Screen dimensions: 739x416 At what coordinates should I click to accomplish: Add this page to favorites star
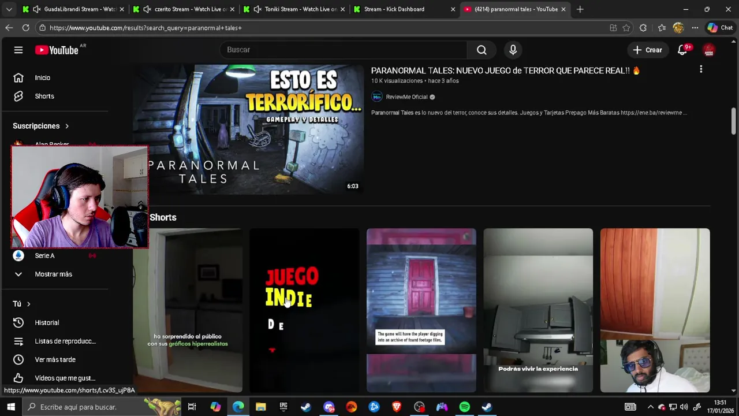[626, 28]
